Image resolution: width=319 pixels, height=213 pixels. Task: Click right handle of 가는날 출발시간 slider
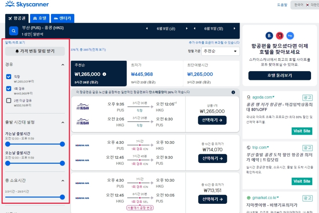click(63, 144)
